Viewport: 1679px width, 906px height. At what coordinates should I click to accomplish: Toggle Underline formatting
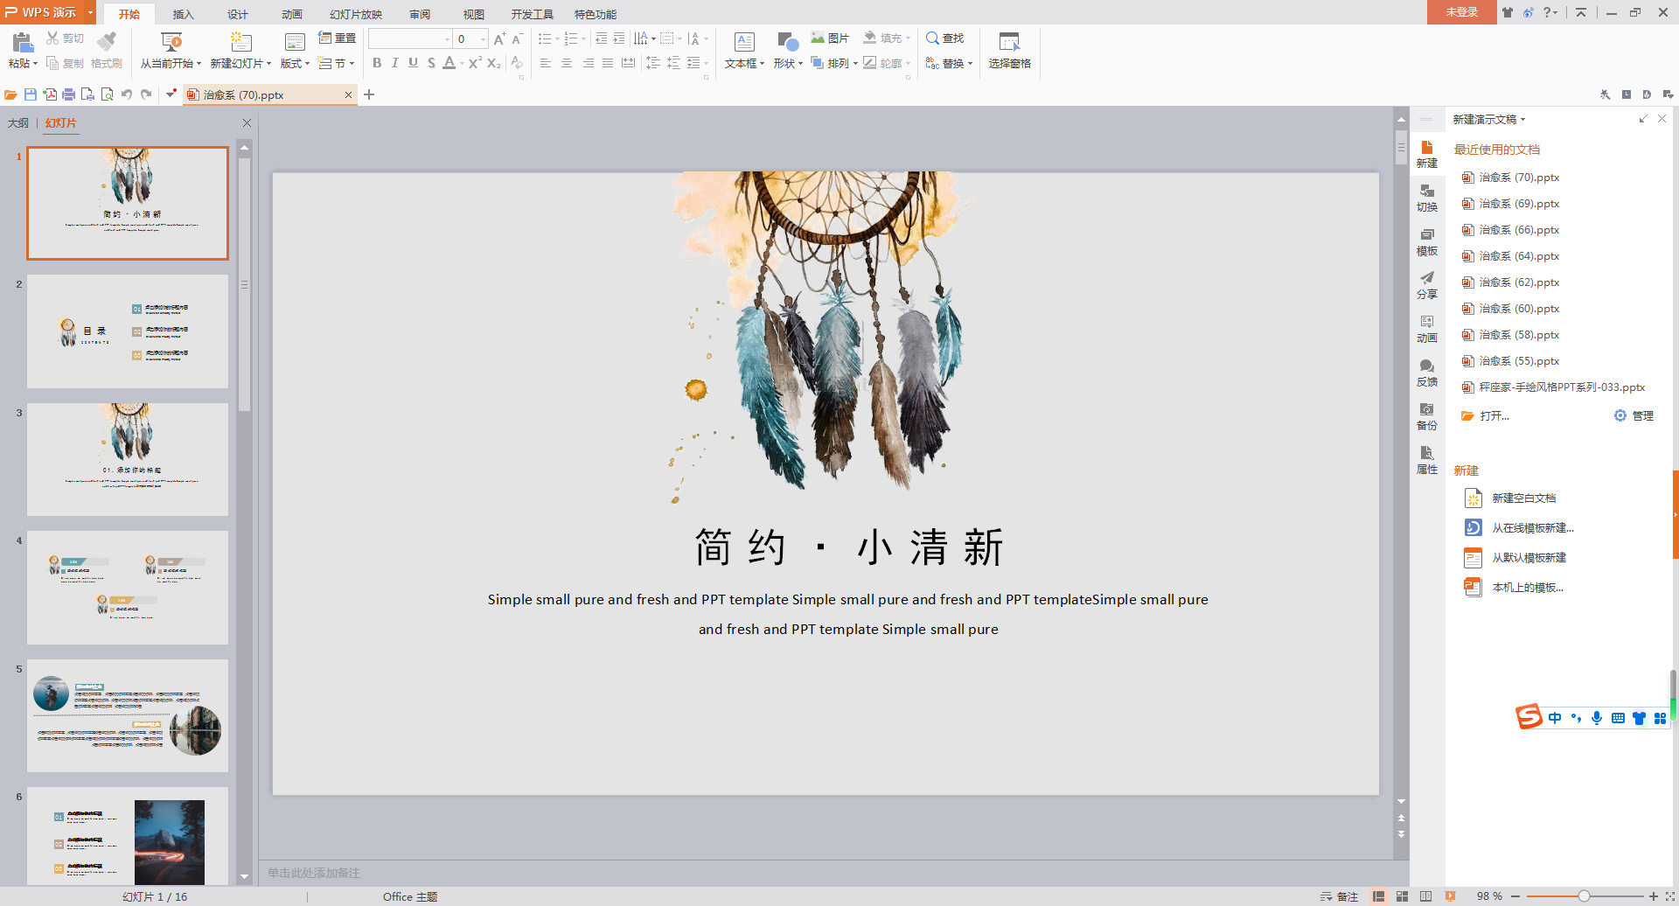(413, 63)
